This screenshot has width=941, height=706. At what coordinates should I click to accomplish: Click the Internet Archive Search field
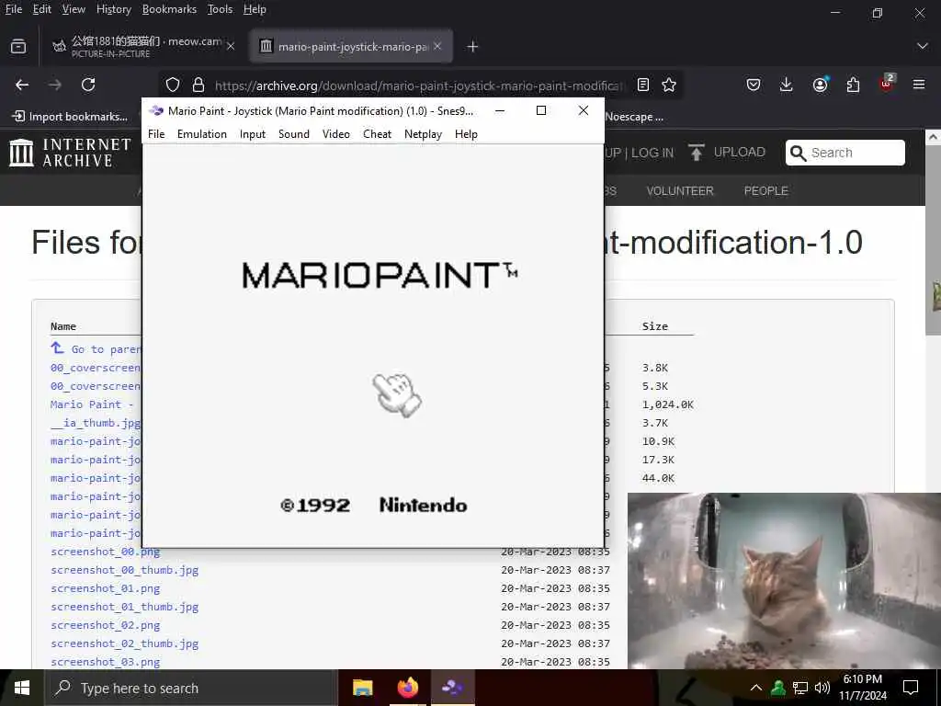pos(845,153)
